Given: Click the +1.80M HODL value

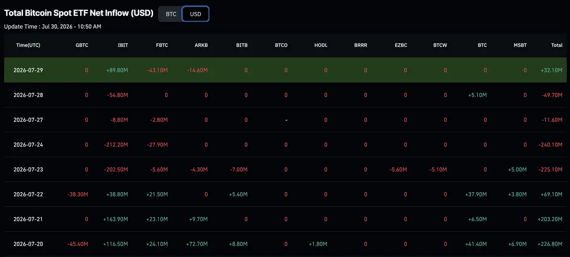Looking at the screenshot, I should (318, 244).
